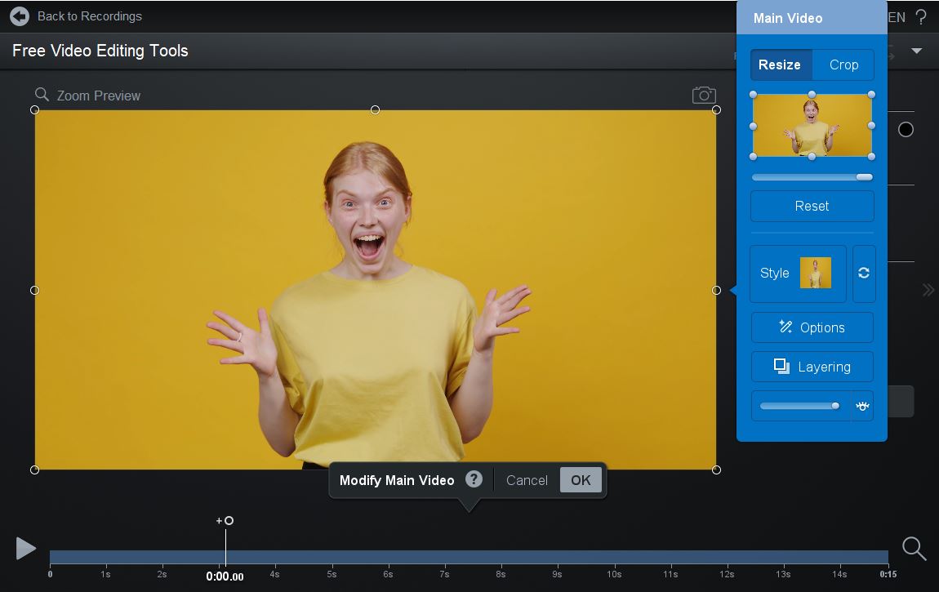Image resolution: width=939 pixels, height=592 pixels.
Task: Select the Resize tab
Action: point(780,65)
